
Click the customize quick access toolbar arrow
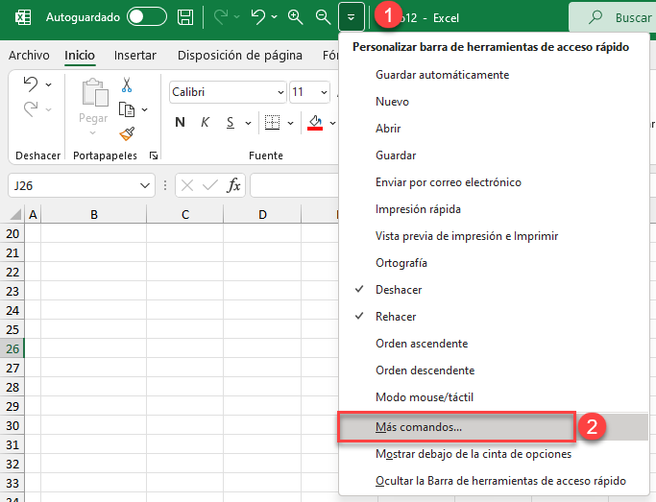(351, 17)
